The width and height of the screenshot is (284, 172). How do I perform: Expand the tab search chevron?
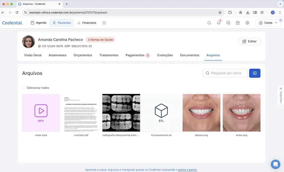[x=280, y=4]
